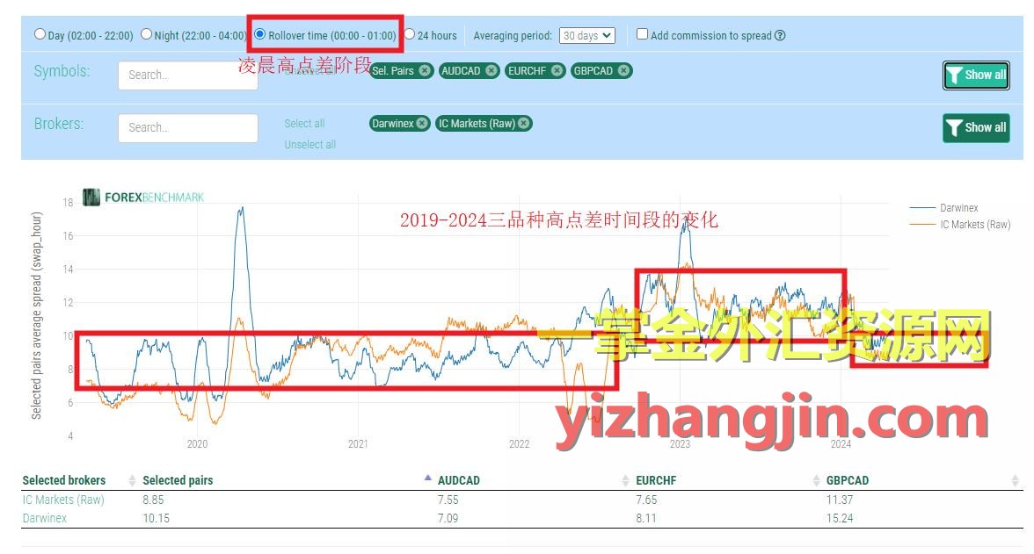Remove the Sel. Pairs tag
Viewport: 1034px width, 554px height.
click(x=425, y=70)
